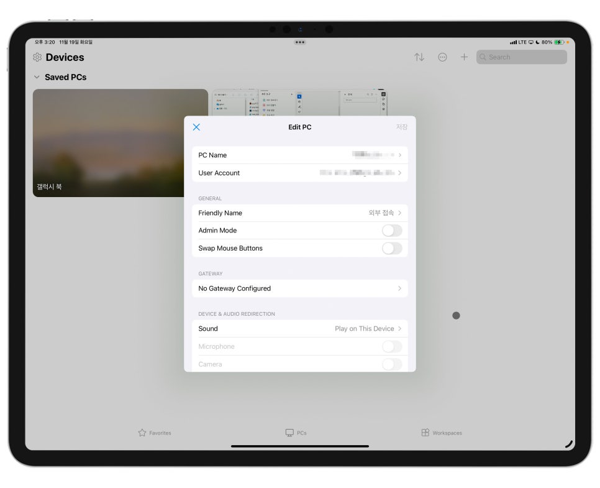This screenshot has height=488, width=600.
Task: Open the Sound setting row
Action: pos(299,329)
